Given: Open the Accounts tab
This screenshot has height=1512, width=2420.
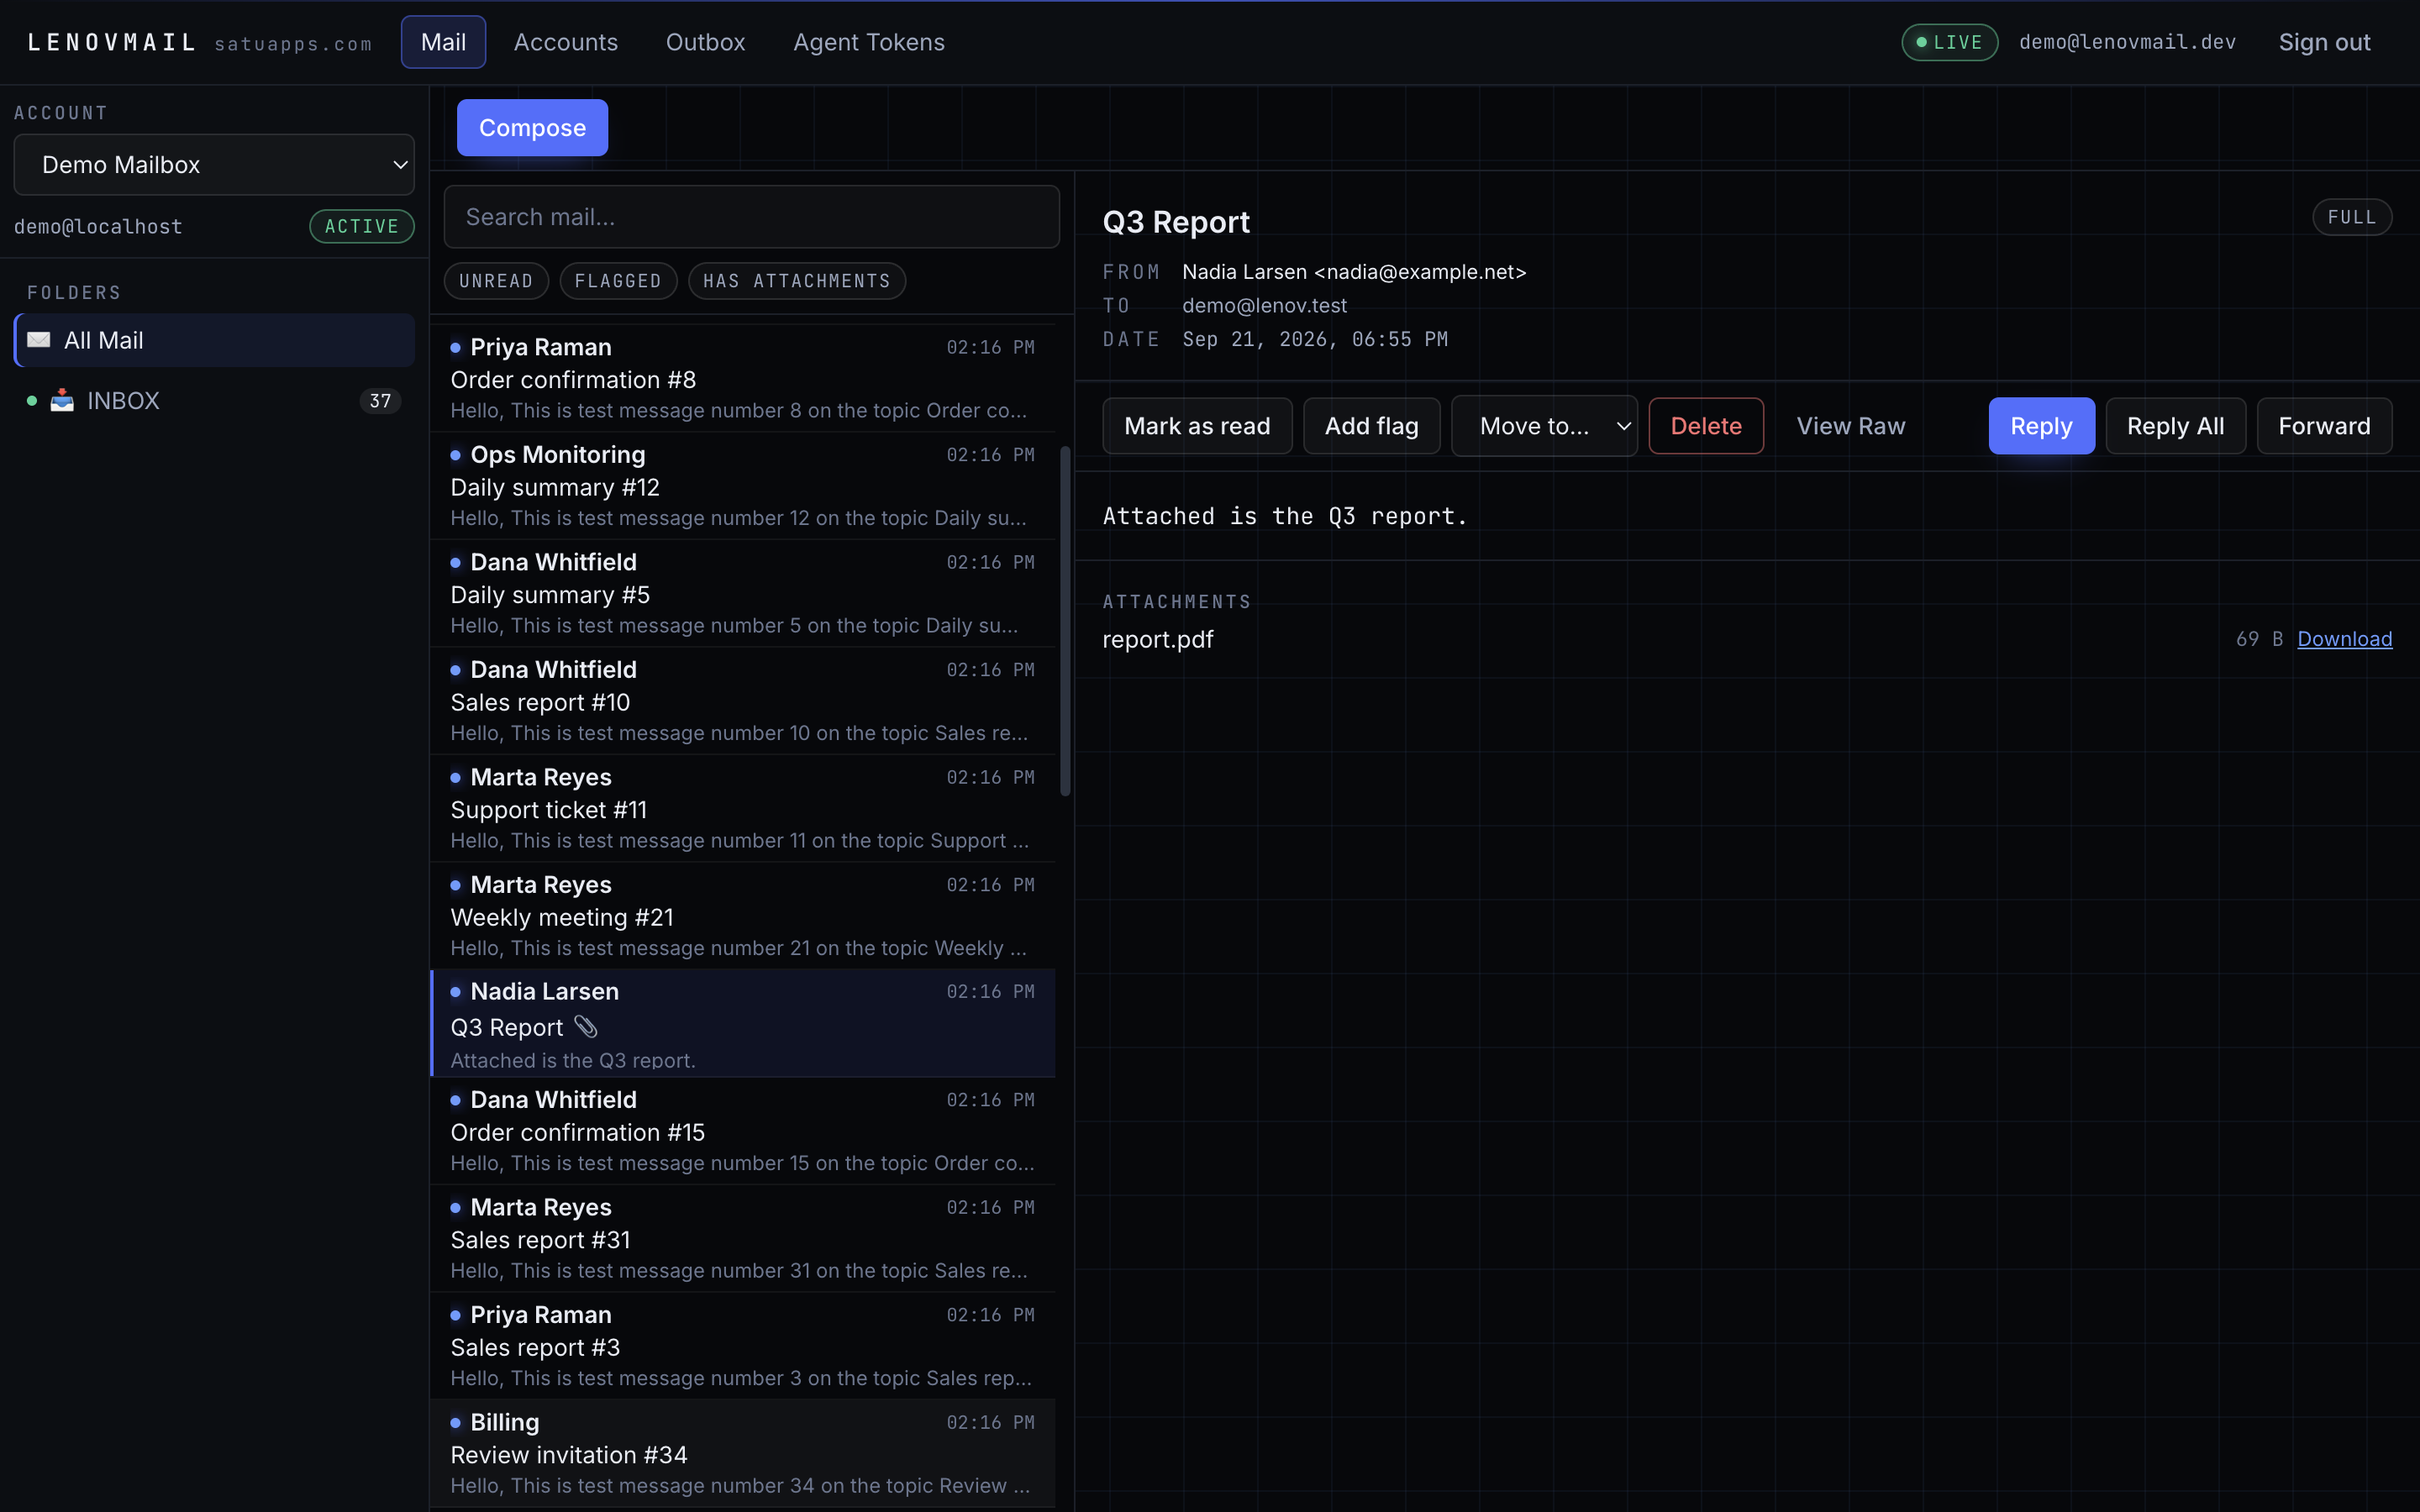Looking at the screenshot, I should pos(566,42).
